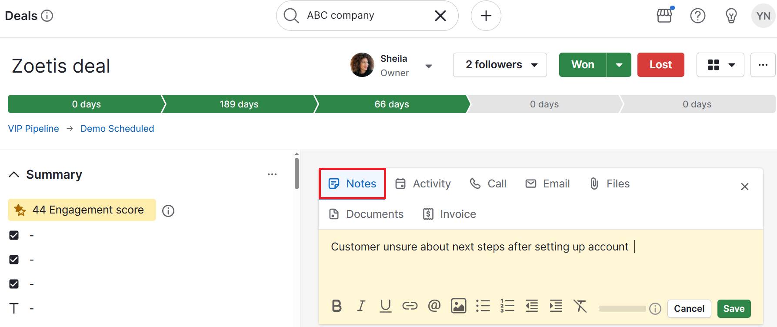Apply bulleted list formatting
This screenshot has width=777, height=327.
[483, 306]
